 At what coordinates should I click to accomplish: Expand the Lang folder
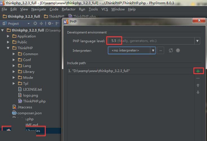point(14,66)
